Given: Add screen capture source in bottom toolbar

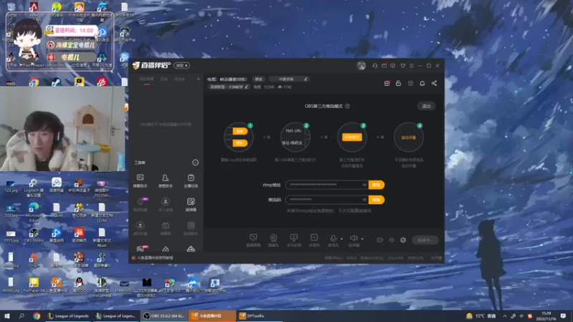Looking at the screenshot, I should [x=253, y=240].
